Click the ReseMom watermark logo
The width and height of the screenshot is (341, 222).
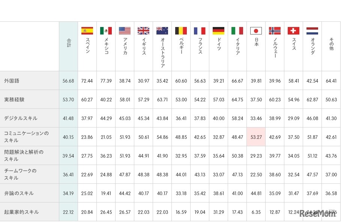[317, 213]
